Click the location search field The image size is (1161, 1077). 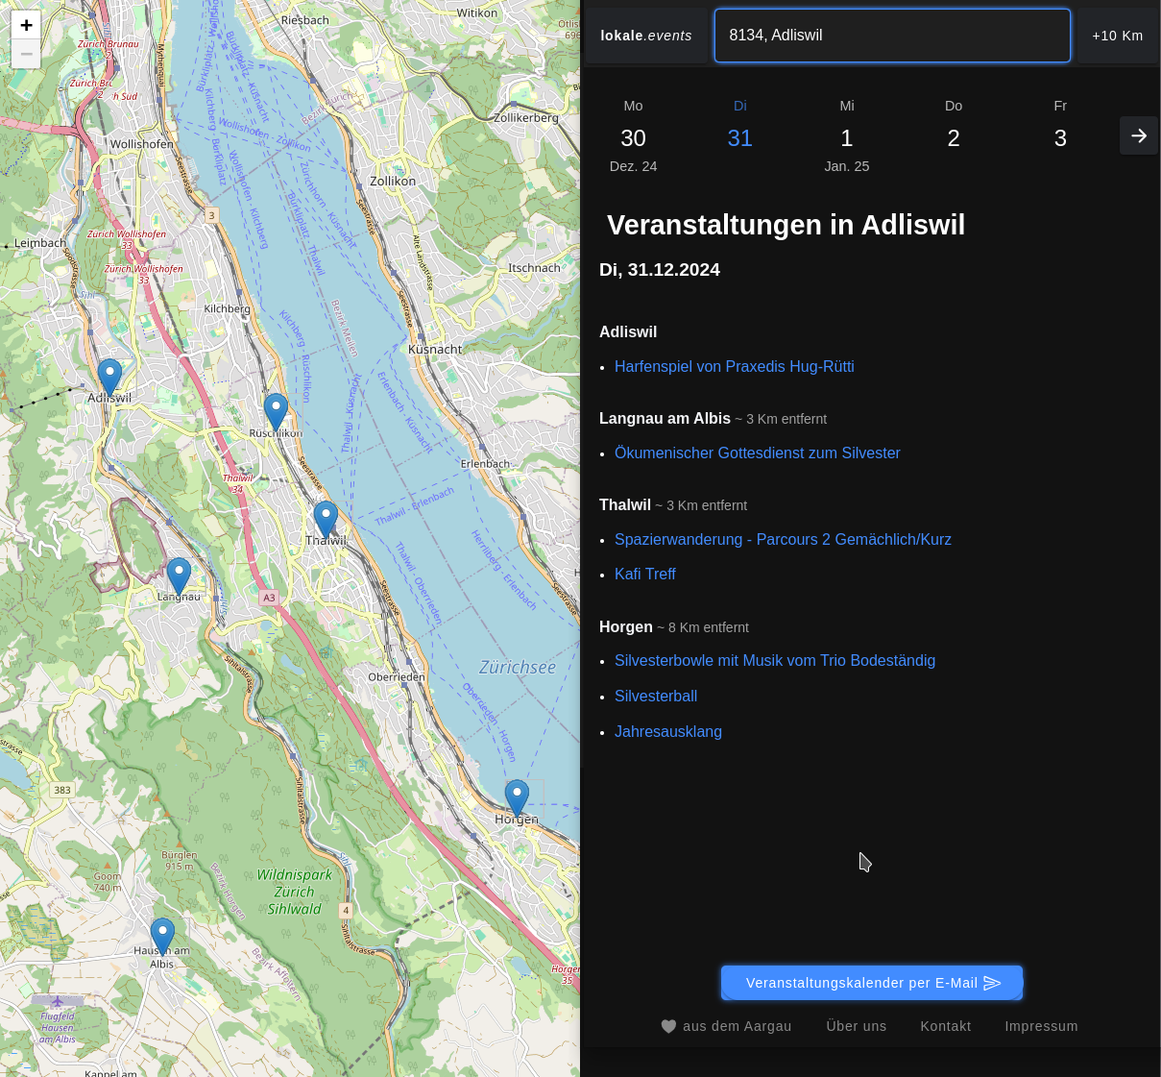[x=891, y=36]
